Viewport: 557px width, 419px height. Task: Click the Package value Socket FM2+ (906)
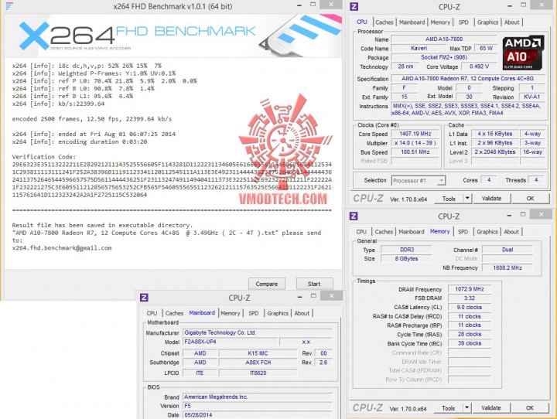pos(444,57)
